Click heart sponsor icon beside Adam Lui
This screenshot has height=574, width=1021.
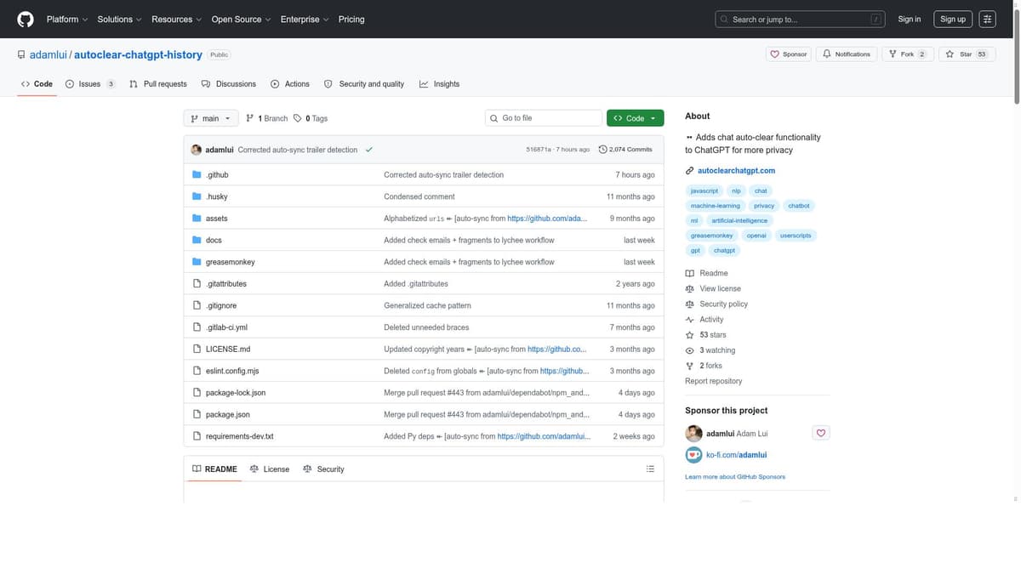click(820, 433)
